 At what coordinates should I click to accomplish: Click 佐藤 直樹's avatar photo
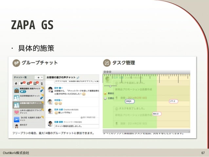click(50, 124)
